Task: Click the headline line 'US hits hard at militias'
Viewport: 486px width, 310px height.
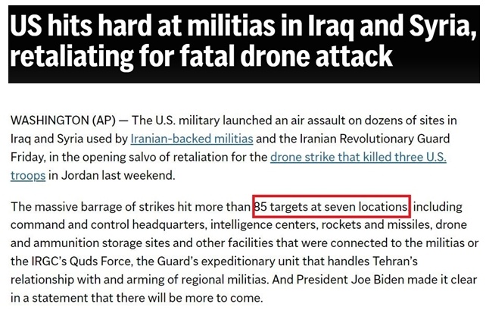Action: pos(142,25)
